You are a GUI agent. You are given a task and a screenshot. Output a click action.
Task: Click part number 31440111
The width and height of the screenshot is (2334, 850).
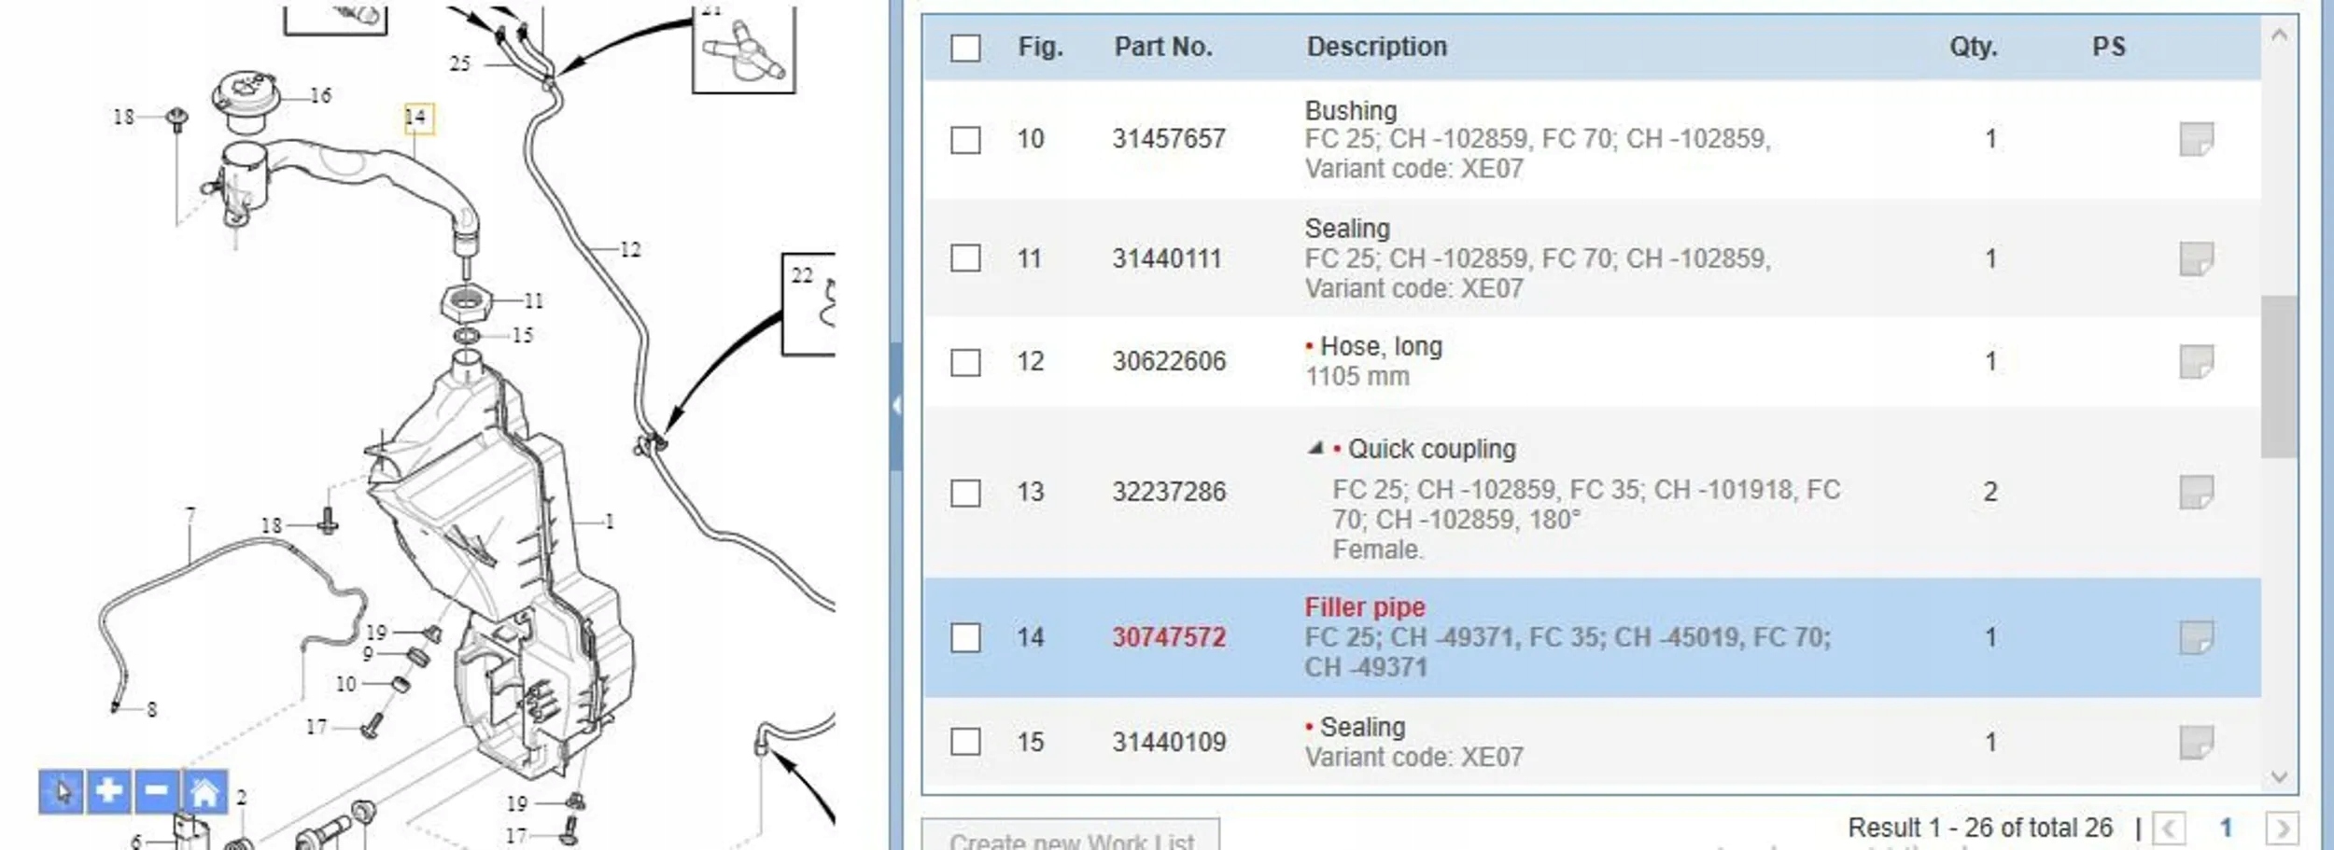pyautogui.click(x=1167, y=258)
